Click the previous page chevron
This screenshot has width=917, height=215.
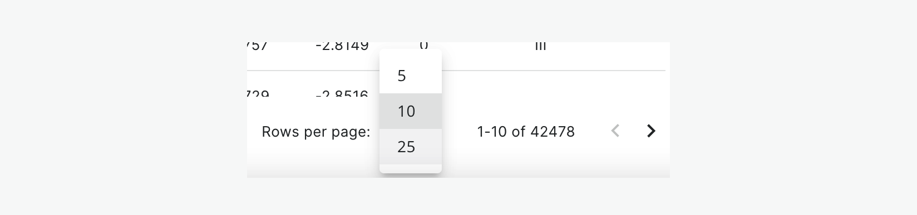(615, 131)
